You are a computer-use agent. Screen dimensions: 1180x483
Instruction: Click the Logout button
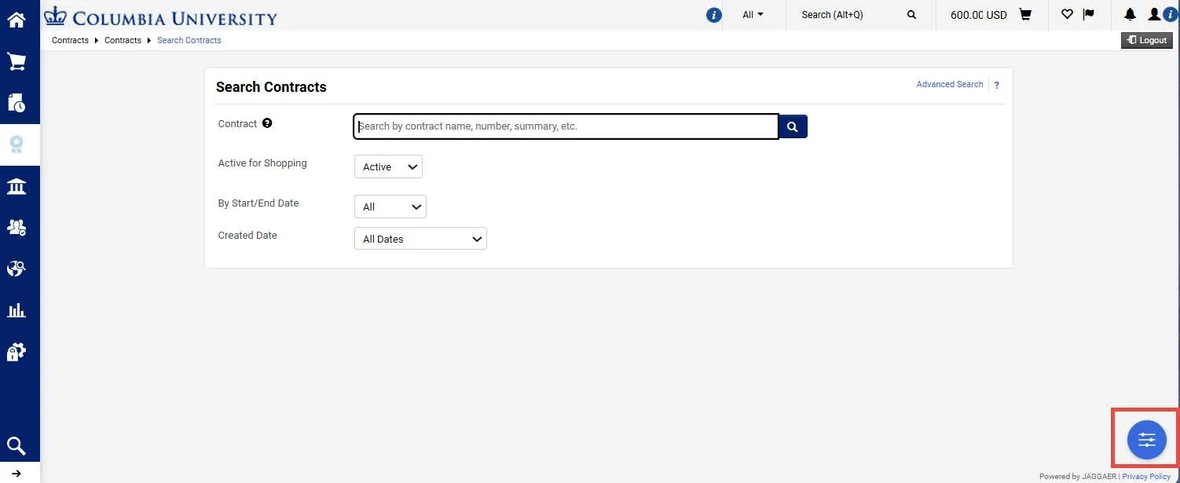coord(1147,40)
